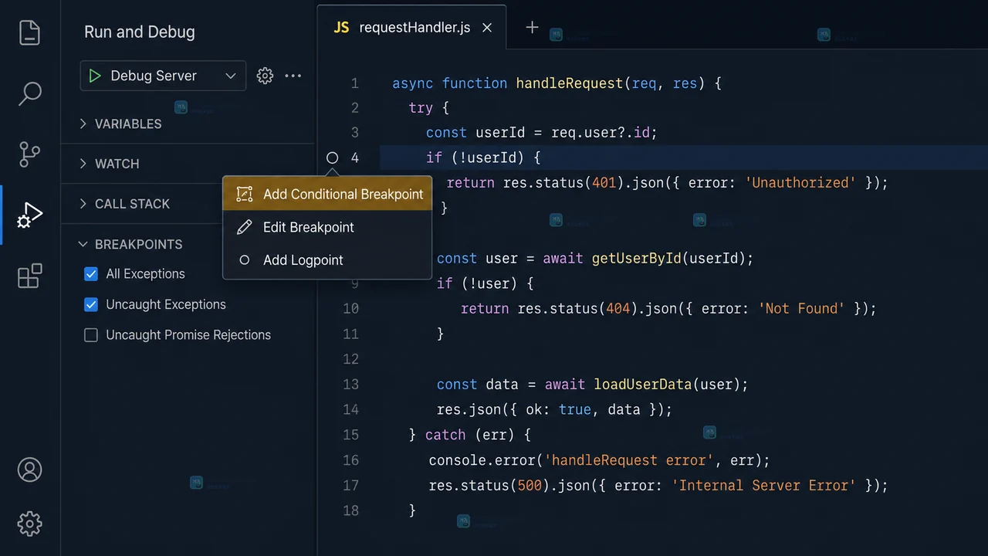Click line number 10 in the gutter
Image resolution: width=988 pixels, height=556 pixels.
click(x=350, y=309)
